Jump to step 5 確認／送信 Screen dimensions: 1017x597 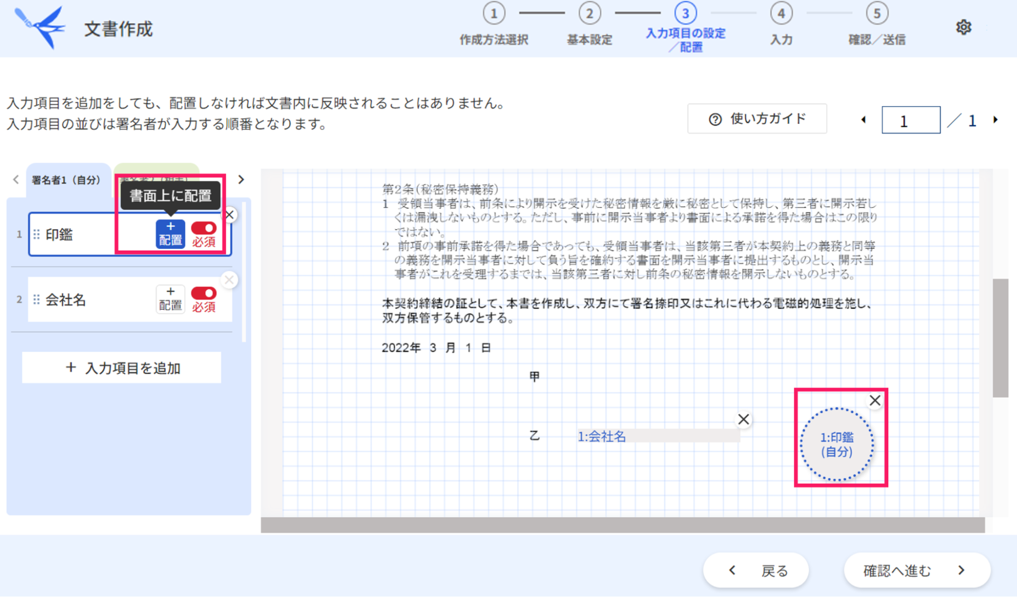[877, 24]
